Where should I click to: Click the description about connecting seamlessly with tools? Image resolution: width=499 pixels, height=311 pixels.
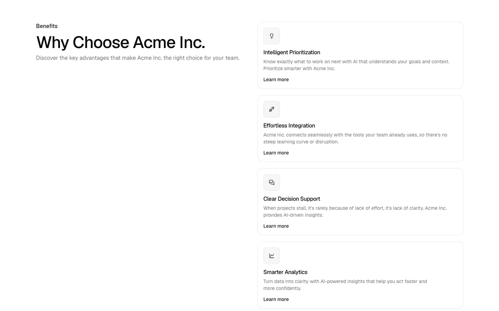point(355,138)
